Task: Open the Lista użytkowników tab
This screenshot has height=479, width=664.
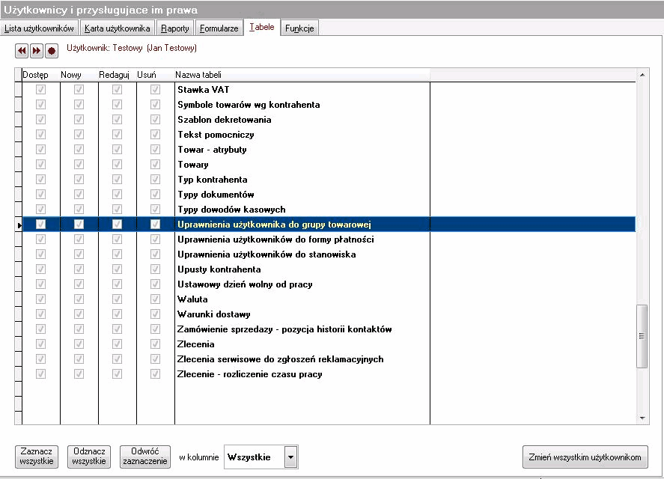Action: tap(40, 28)
